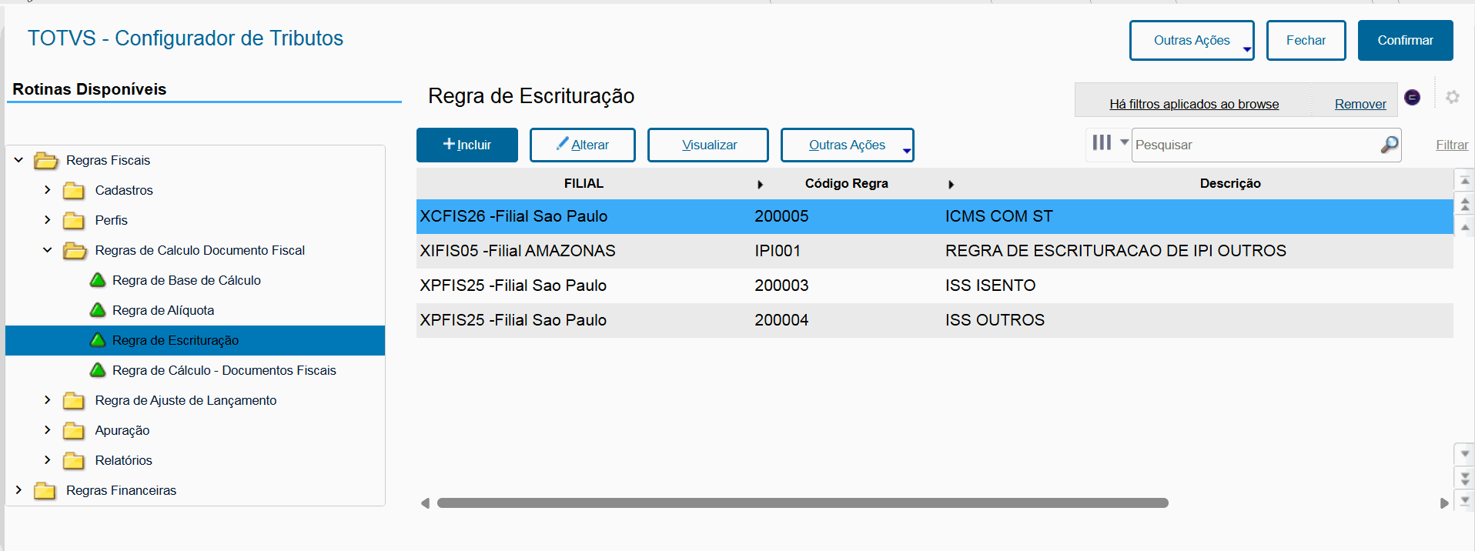Open the top-right Outras Ações dropdown
Viewport: 1475px width, 551px height.
click(1191, 41)
